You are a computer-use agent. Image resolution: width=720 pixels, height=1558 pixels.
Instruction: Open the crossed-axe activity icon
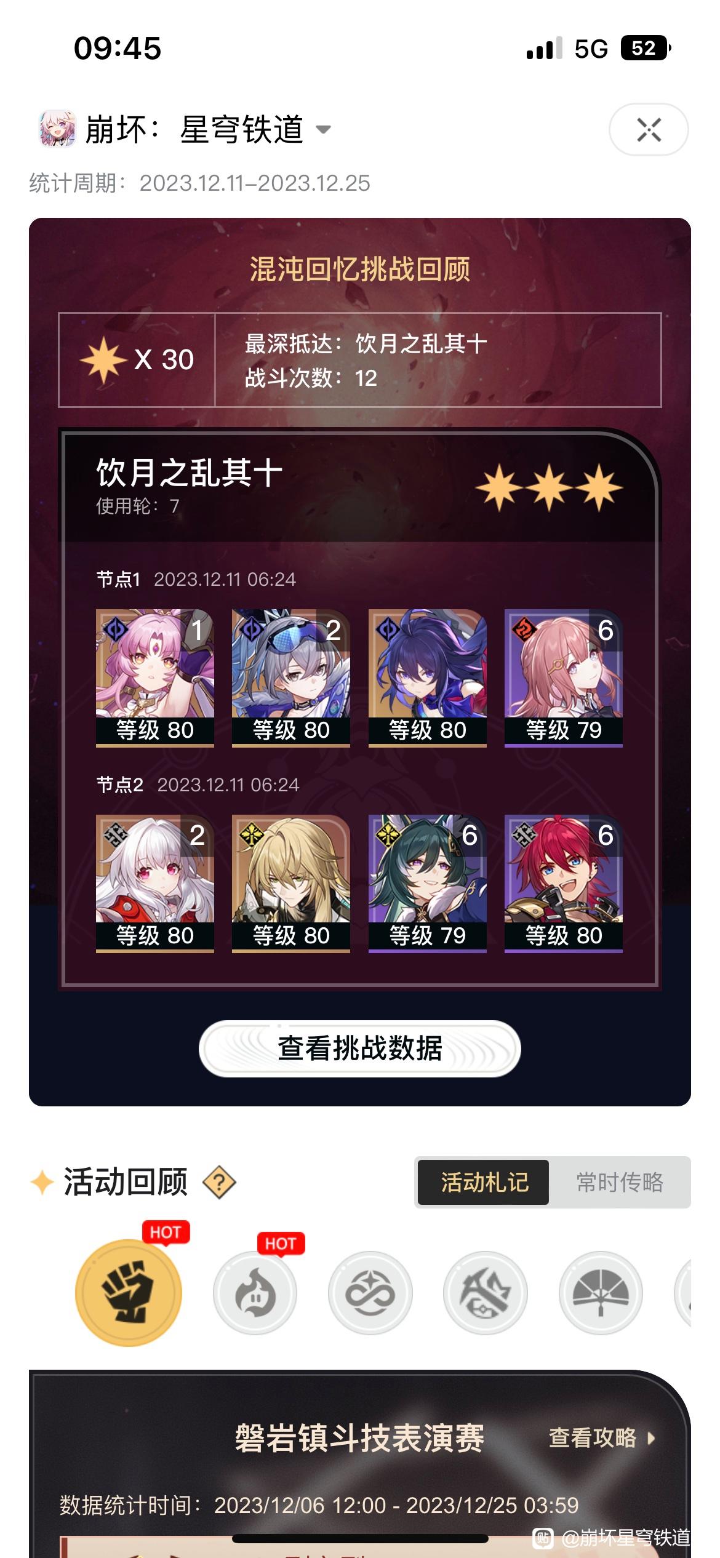(x=486, y=1293)
